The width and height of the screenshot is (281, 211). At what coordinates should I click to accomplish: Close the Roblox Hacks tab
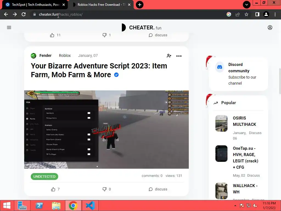pyautogui.click(x=129, y=5)
